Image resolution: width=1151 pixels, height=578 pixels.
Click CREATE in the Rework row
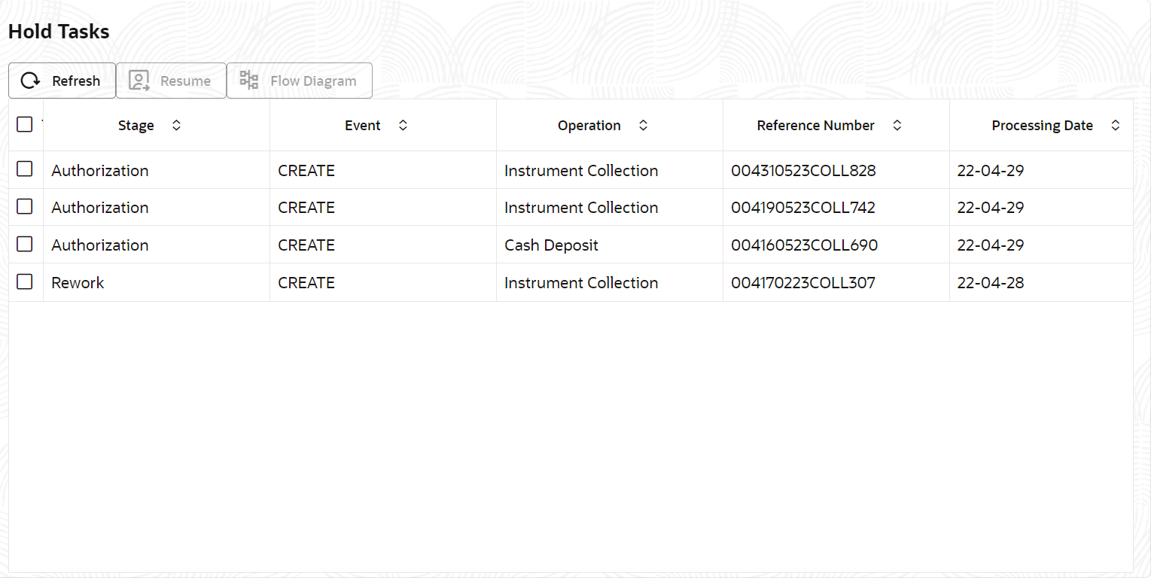306,283
